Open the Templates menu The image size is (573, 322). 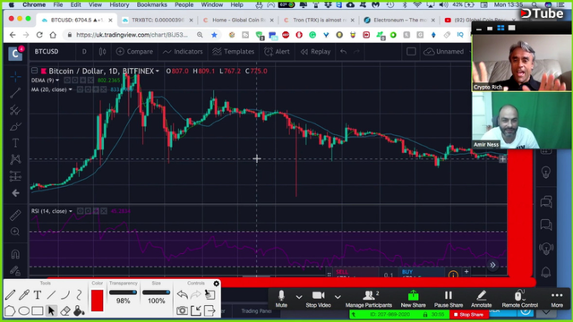click(233, 52)
